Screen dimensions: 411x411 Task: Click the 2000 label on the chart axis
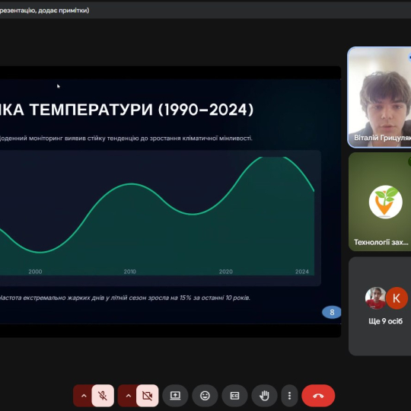click(x=35, y=272)
